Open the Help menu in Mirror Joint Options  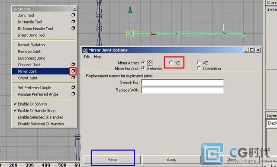point(98,57)
